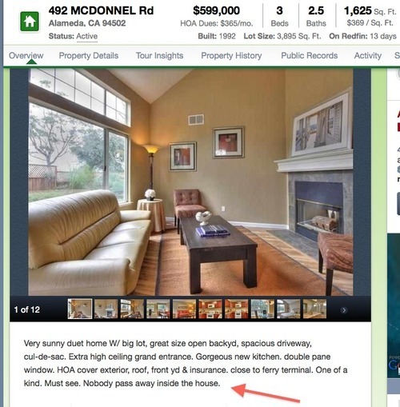
Task: Open the seventh photo thumbnail
Action: tap(237, 309)
